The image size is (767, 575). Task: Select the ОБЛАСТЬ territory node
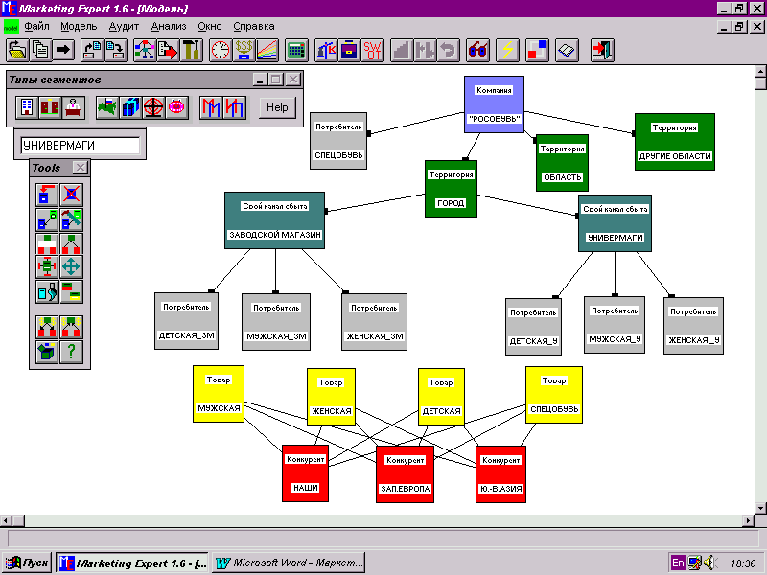click(x=563, y=163)
